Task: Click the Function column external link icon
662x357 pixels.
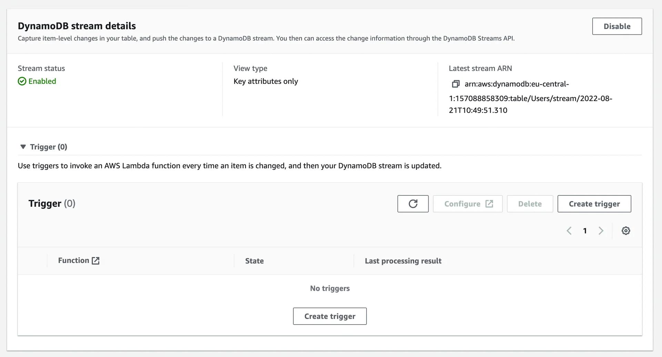Action: coord(96,261)
